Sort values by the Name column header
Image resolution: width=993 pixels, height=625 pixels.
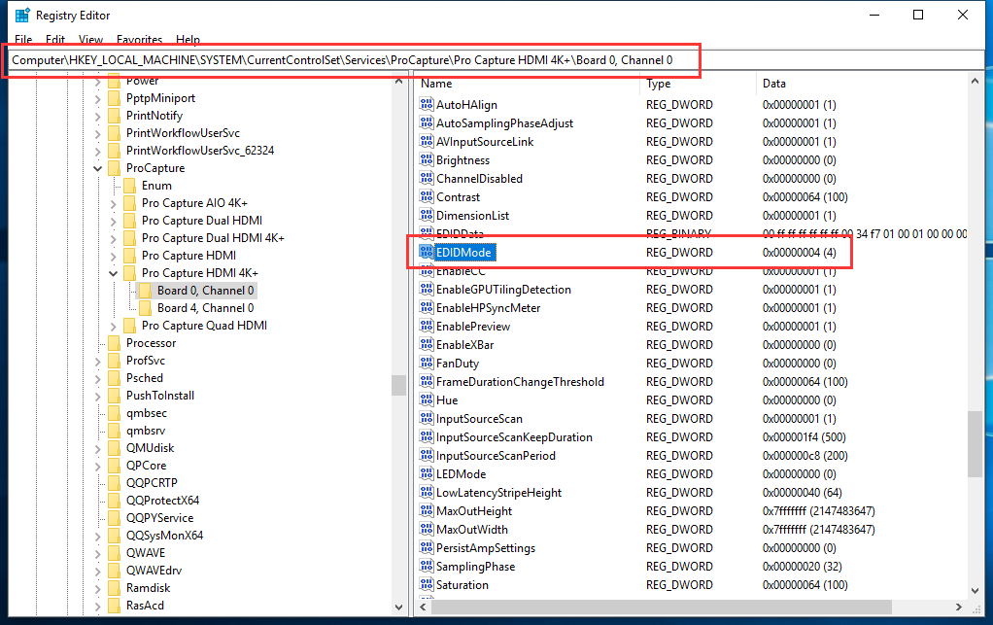click(x=528, y=84)
